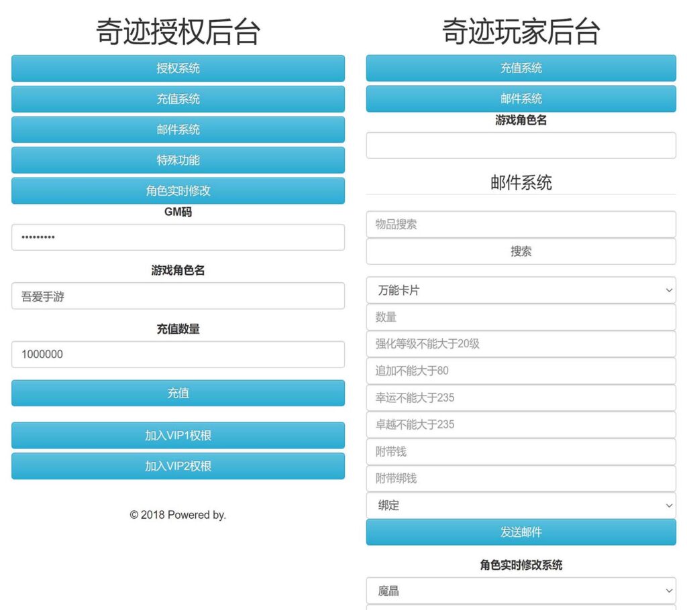This screenshot has width=687, height=610.
Task: Click the 充值数量 input field
Action: pos(178,355)
